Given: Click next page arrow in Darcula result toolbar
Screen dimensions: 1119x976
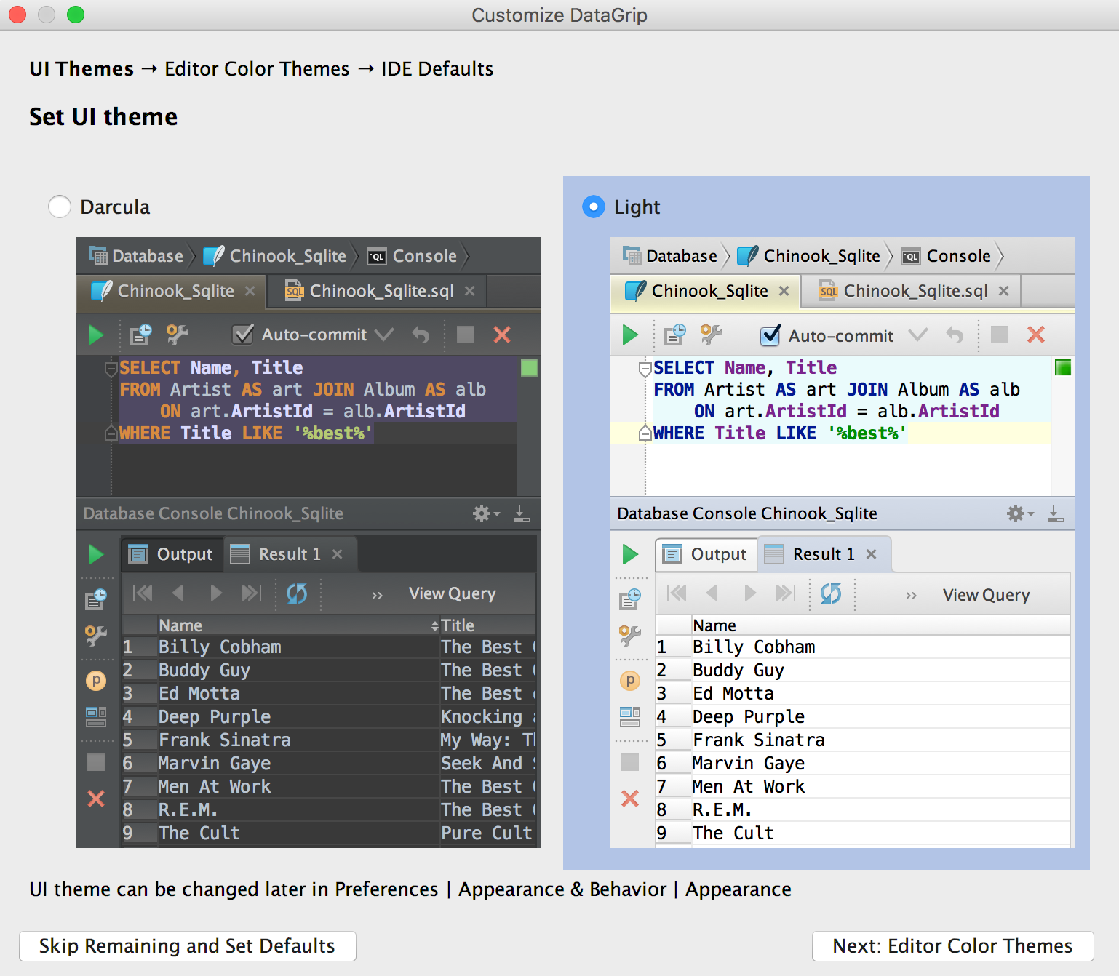Looking at the screenshot, I should pos(216,593).
